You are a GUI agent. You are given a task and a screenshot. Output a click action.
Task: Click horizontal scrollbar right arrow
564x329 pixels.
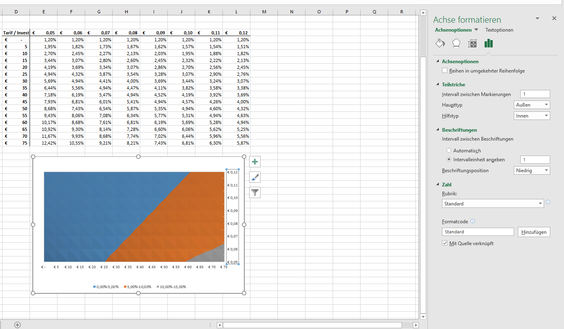416,325
